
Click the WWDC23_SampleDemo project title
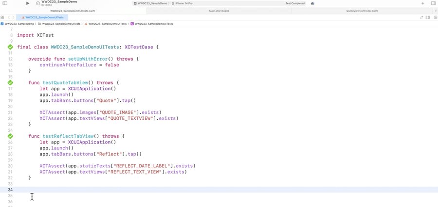click(x=59, y=1)
